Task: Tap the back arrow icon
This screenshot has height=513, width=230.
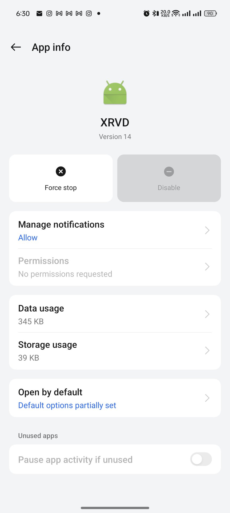Action: coord(16,47)
